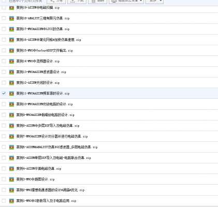Click the archive icon beside 理想低通滤波器 file
The width and height of the screenshot is (218, 207).
click(x=11, y=190)
